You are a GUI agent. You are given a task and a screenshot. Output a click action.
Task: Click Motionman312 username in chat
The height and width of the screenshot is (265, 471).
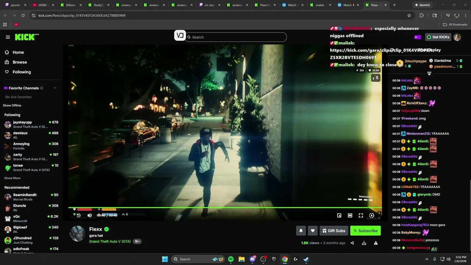click(x=418, y=134)
